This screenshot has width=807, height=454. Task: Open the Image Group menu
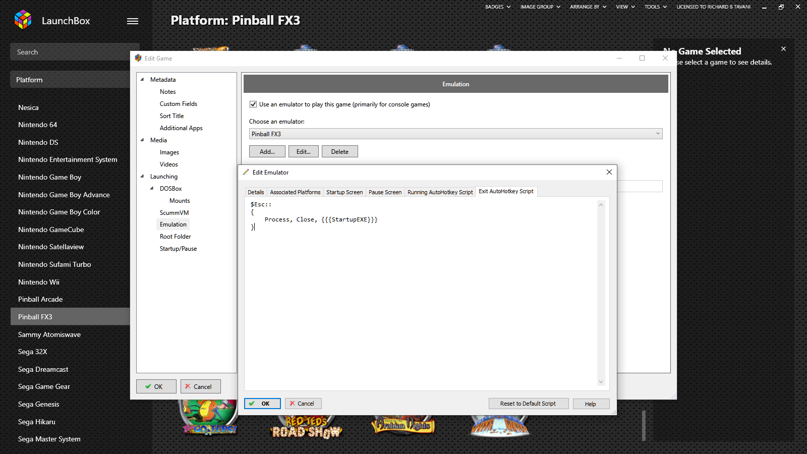(x=540, y=7)
